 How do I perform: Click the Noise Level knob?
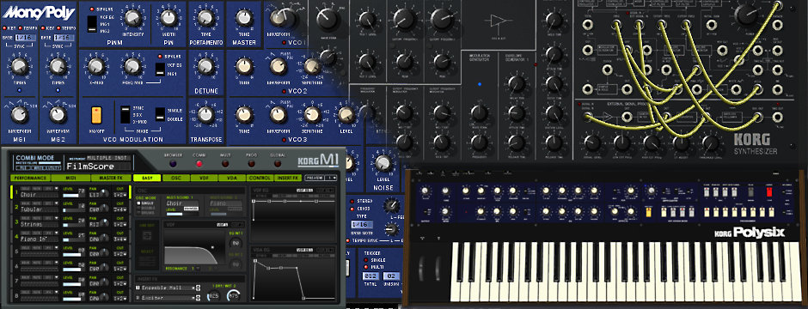click(x=383, y=163)
